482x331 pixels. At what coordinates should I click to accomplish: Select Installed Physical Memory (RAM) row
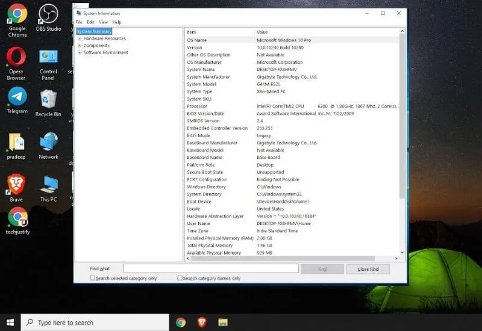[x=292, y=238]
